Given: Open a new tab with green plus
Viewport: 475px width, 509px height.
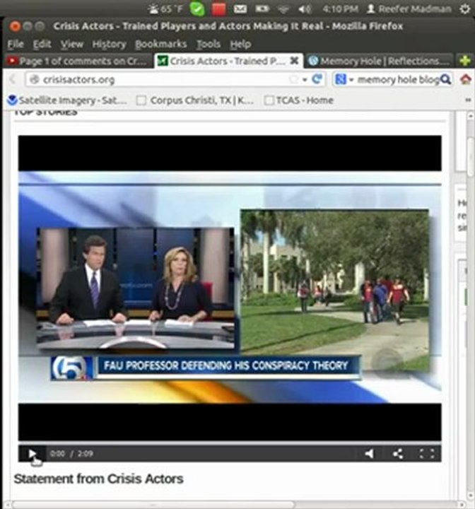Looking at the screenshot, I should [x=465, y=61].
